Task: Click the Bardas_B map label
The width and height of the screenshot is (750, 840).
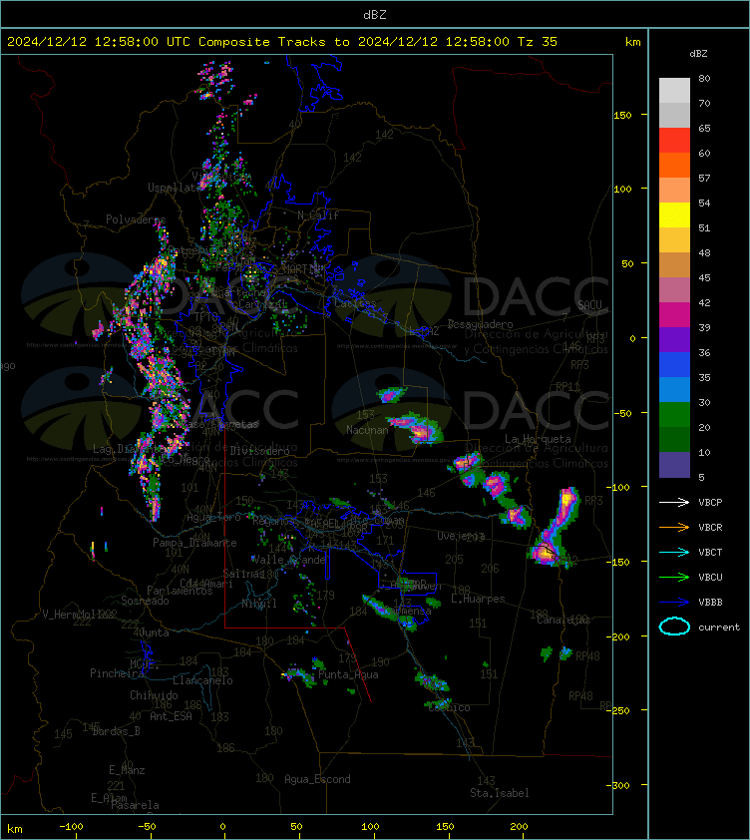Action: [116, 730]
